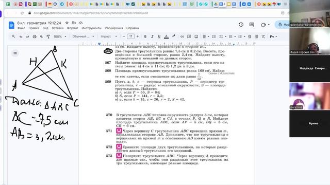Screen dimensions: 330x185
Task: Toggle the checklist formatting
Action: click(x=221, y=36)
